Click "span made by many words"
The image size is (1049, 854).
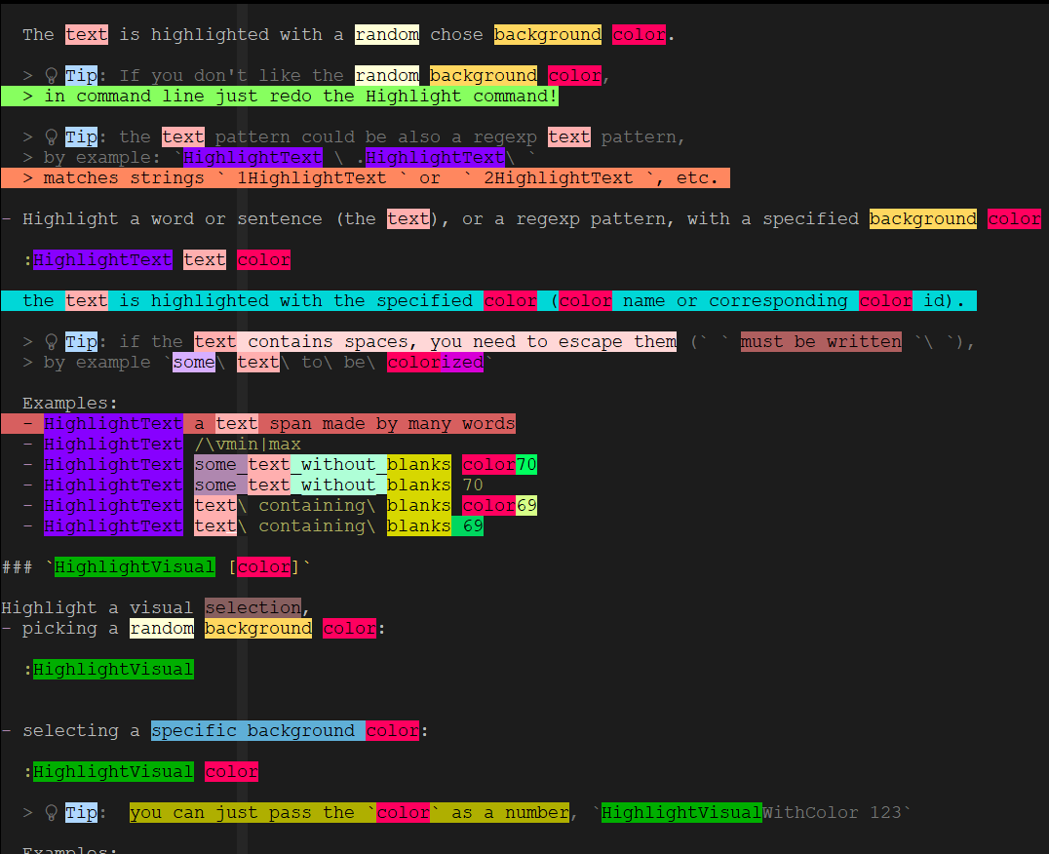392,424
